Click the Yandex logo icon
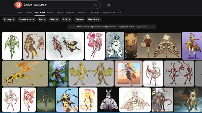Image resolution: width=202 pixels, height=113 pixels. coord(18,5)
